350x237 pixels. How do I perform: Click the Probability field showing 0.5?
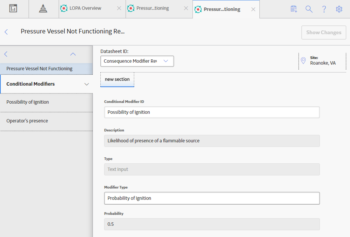[212, 224]
